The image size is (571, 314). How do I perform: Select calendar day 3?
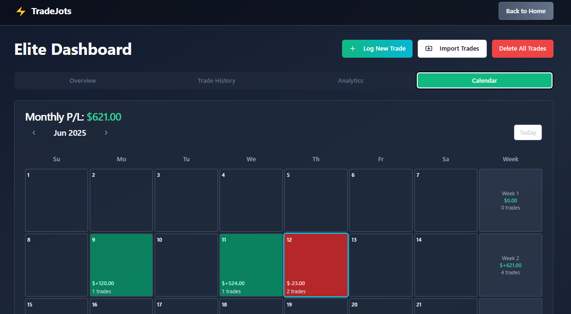186,201
